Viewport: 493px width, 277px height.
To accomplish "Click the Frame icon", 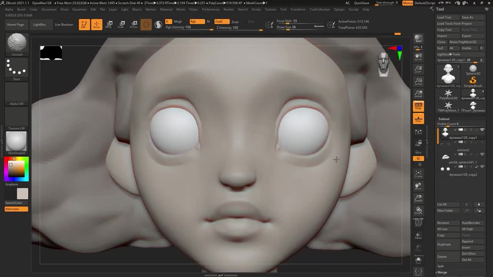I will pyautogui.click(x=418, y=174).
